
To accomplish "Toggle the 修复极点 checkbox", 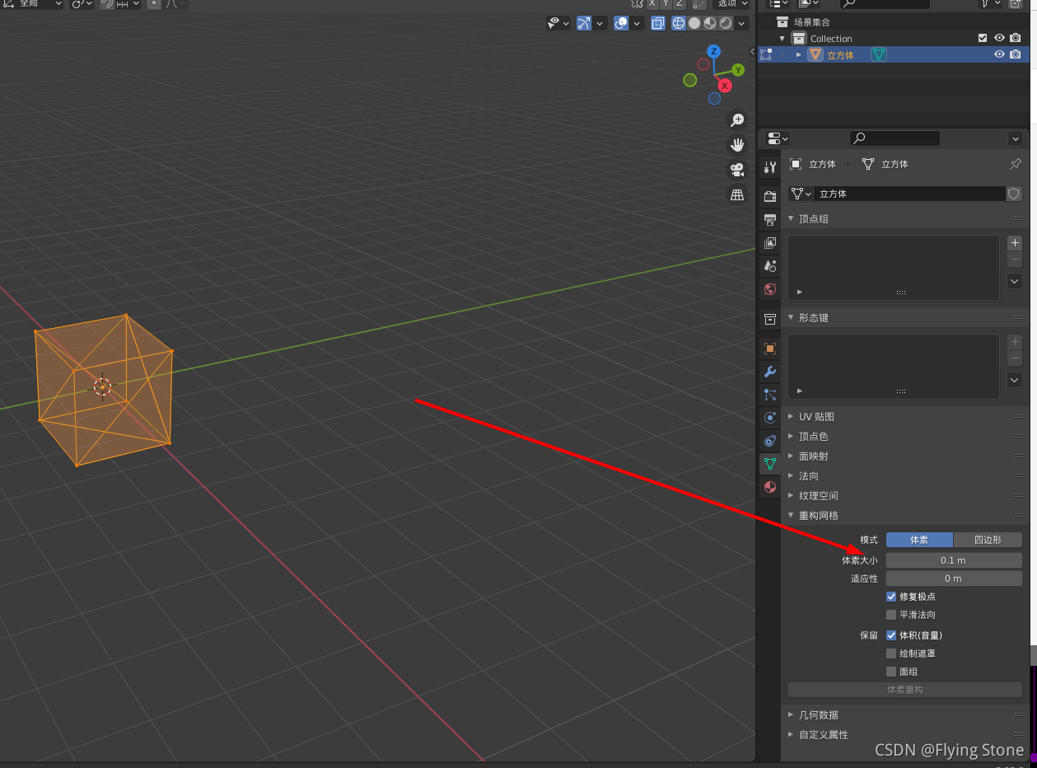I will 891,597.
